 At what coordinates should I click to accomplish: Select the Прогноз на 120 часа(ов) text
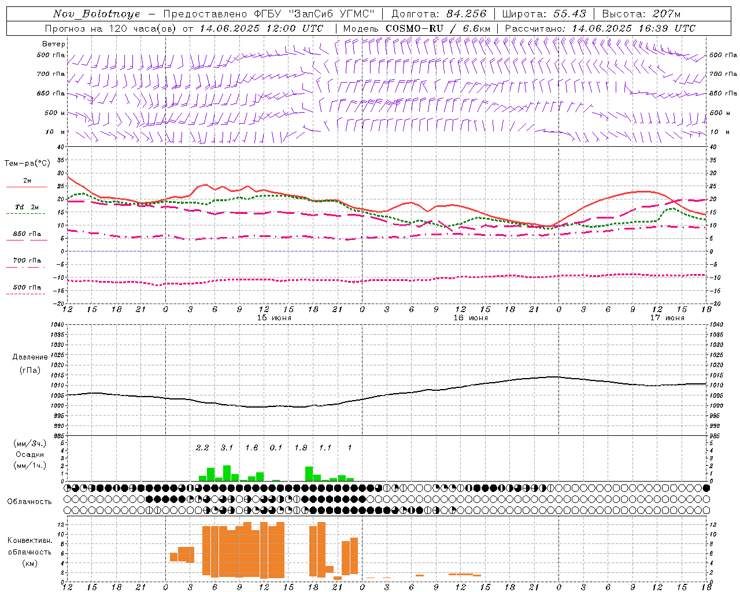[112, 28]
